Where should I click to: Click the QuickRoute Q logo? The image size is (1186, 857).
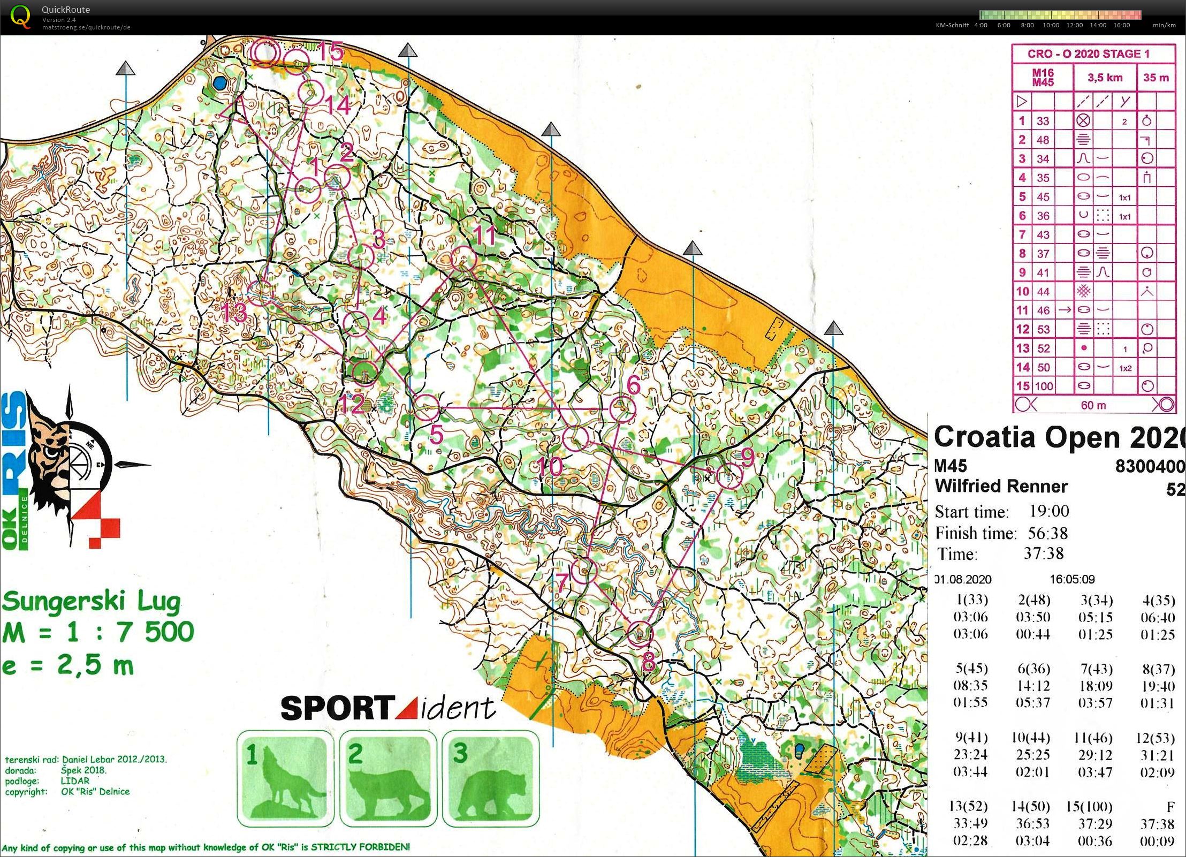pyautogui.click(x=21, y=16)
